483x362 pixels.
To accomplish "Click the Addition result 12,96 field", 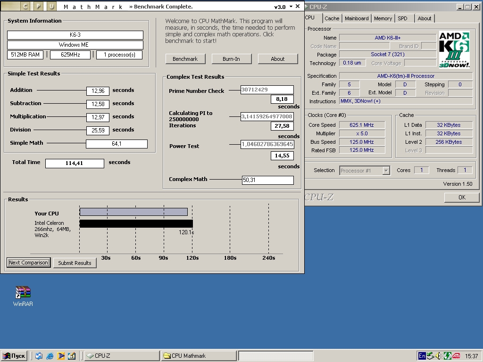I will (98, 91).
